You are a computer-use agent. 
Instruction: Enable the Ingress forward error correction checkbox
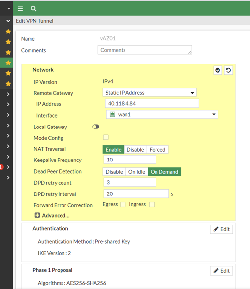pyautogui.click(x=152, y=205)
